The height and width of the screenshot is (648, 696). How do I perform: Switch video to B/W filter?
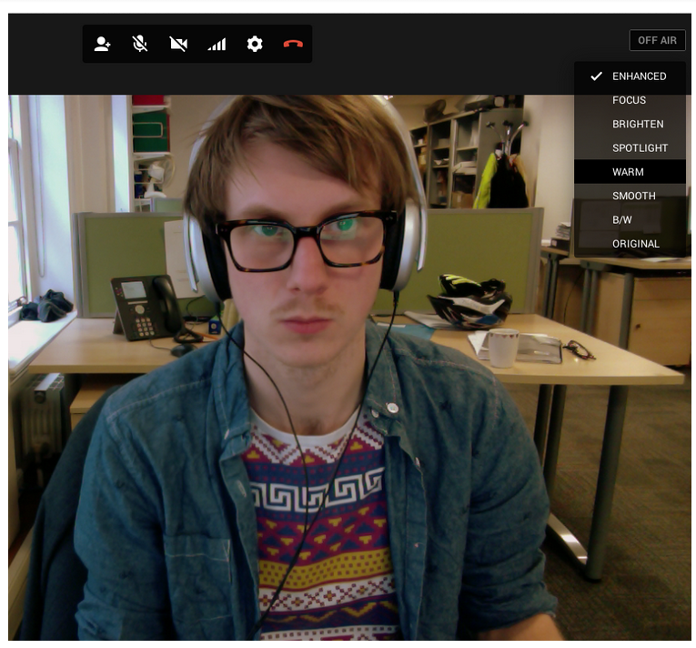(630, 220)
